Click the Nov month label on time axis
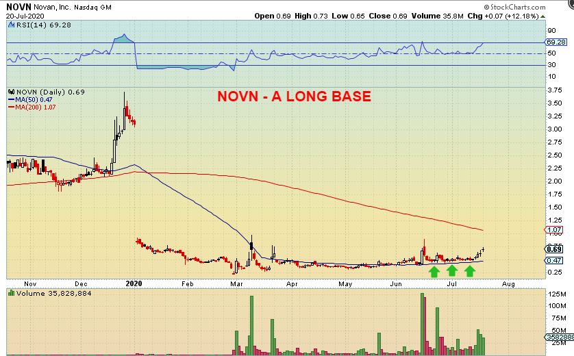Screen dimensions: 574x356 pos(30,284)
